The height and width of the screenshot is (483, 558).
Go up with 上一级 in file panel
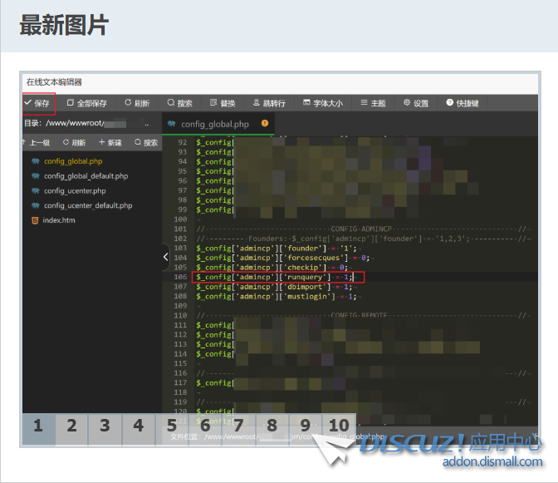coord(37,142)
